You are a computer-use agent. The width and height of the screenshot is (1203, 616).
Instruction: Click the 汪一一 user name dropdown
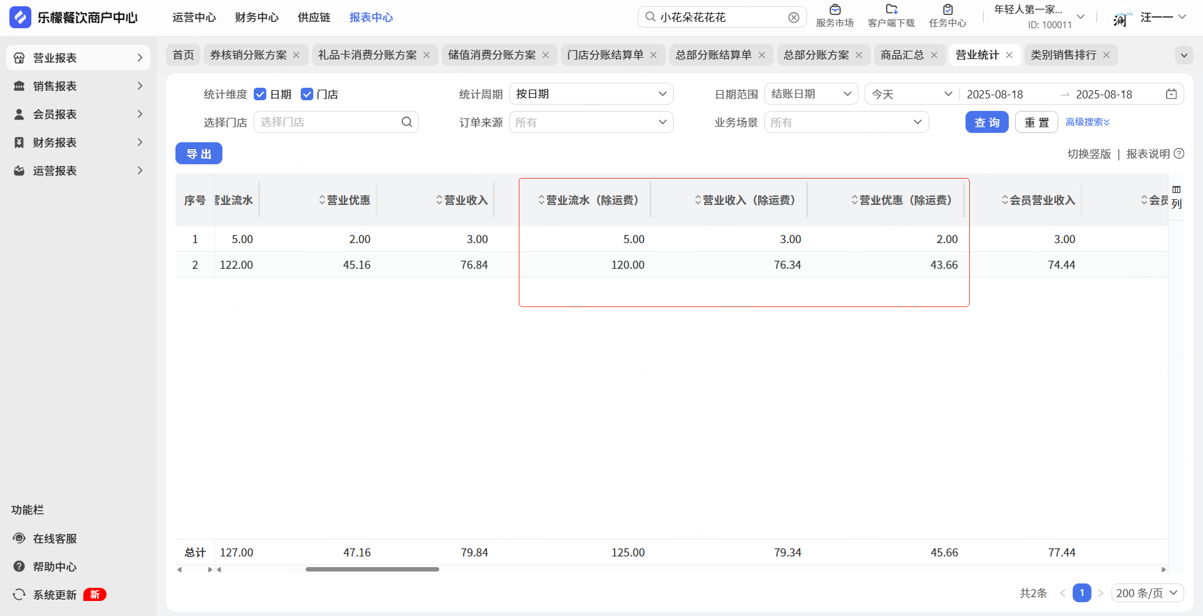pos(1163,18)
